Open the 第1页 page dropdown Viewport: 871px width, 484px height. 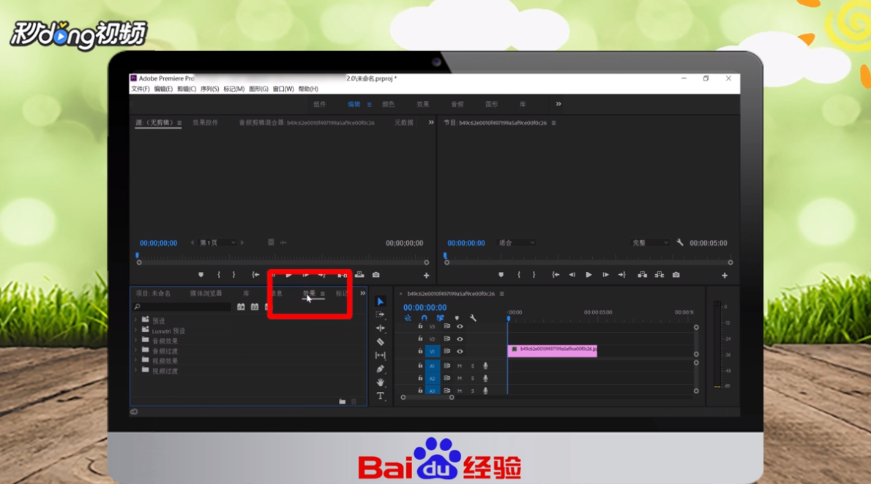pyautogui.click(x=218, y=243)
